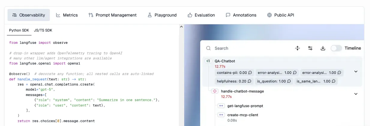370x126 pixels.
Task: Click the handle-chatbot-message span icon
Action: [x=215, y=91]
